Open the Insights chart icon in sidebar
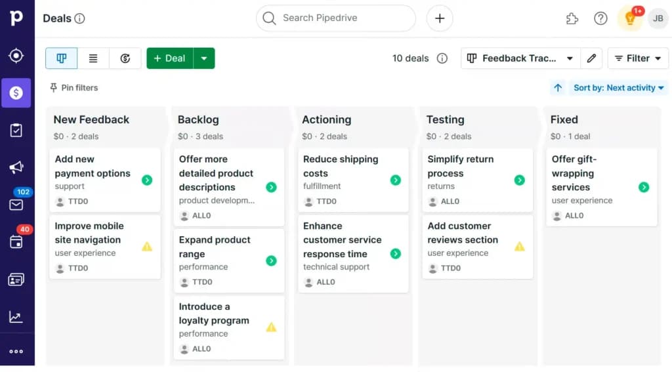672x372 pixels. (x=16, y=317)
